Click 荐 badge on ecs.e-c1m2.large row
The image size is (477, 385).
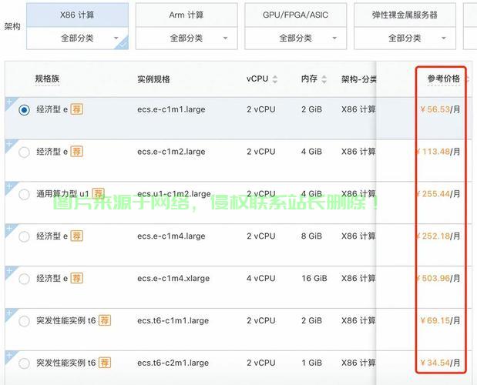point(76,152)
